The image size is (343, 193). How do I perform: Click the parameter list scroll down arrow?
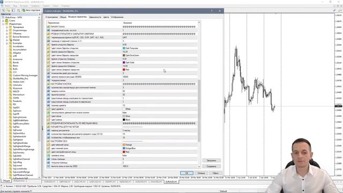199,167
